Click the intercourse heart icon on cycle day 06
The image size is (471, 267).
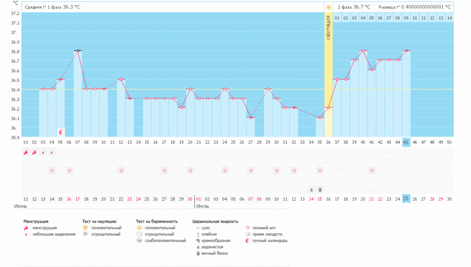tap(69, 170)
